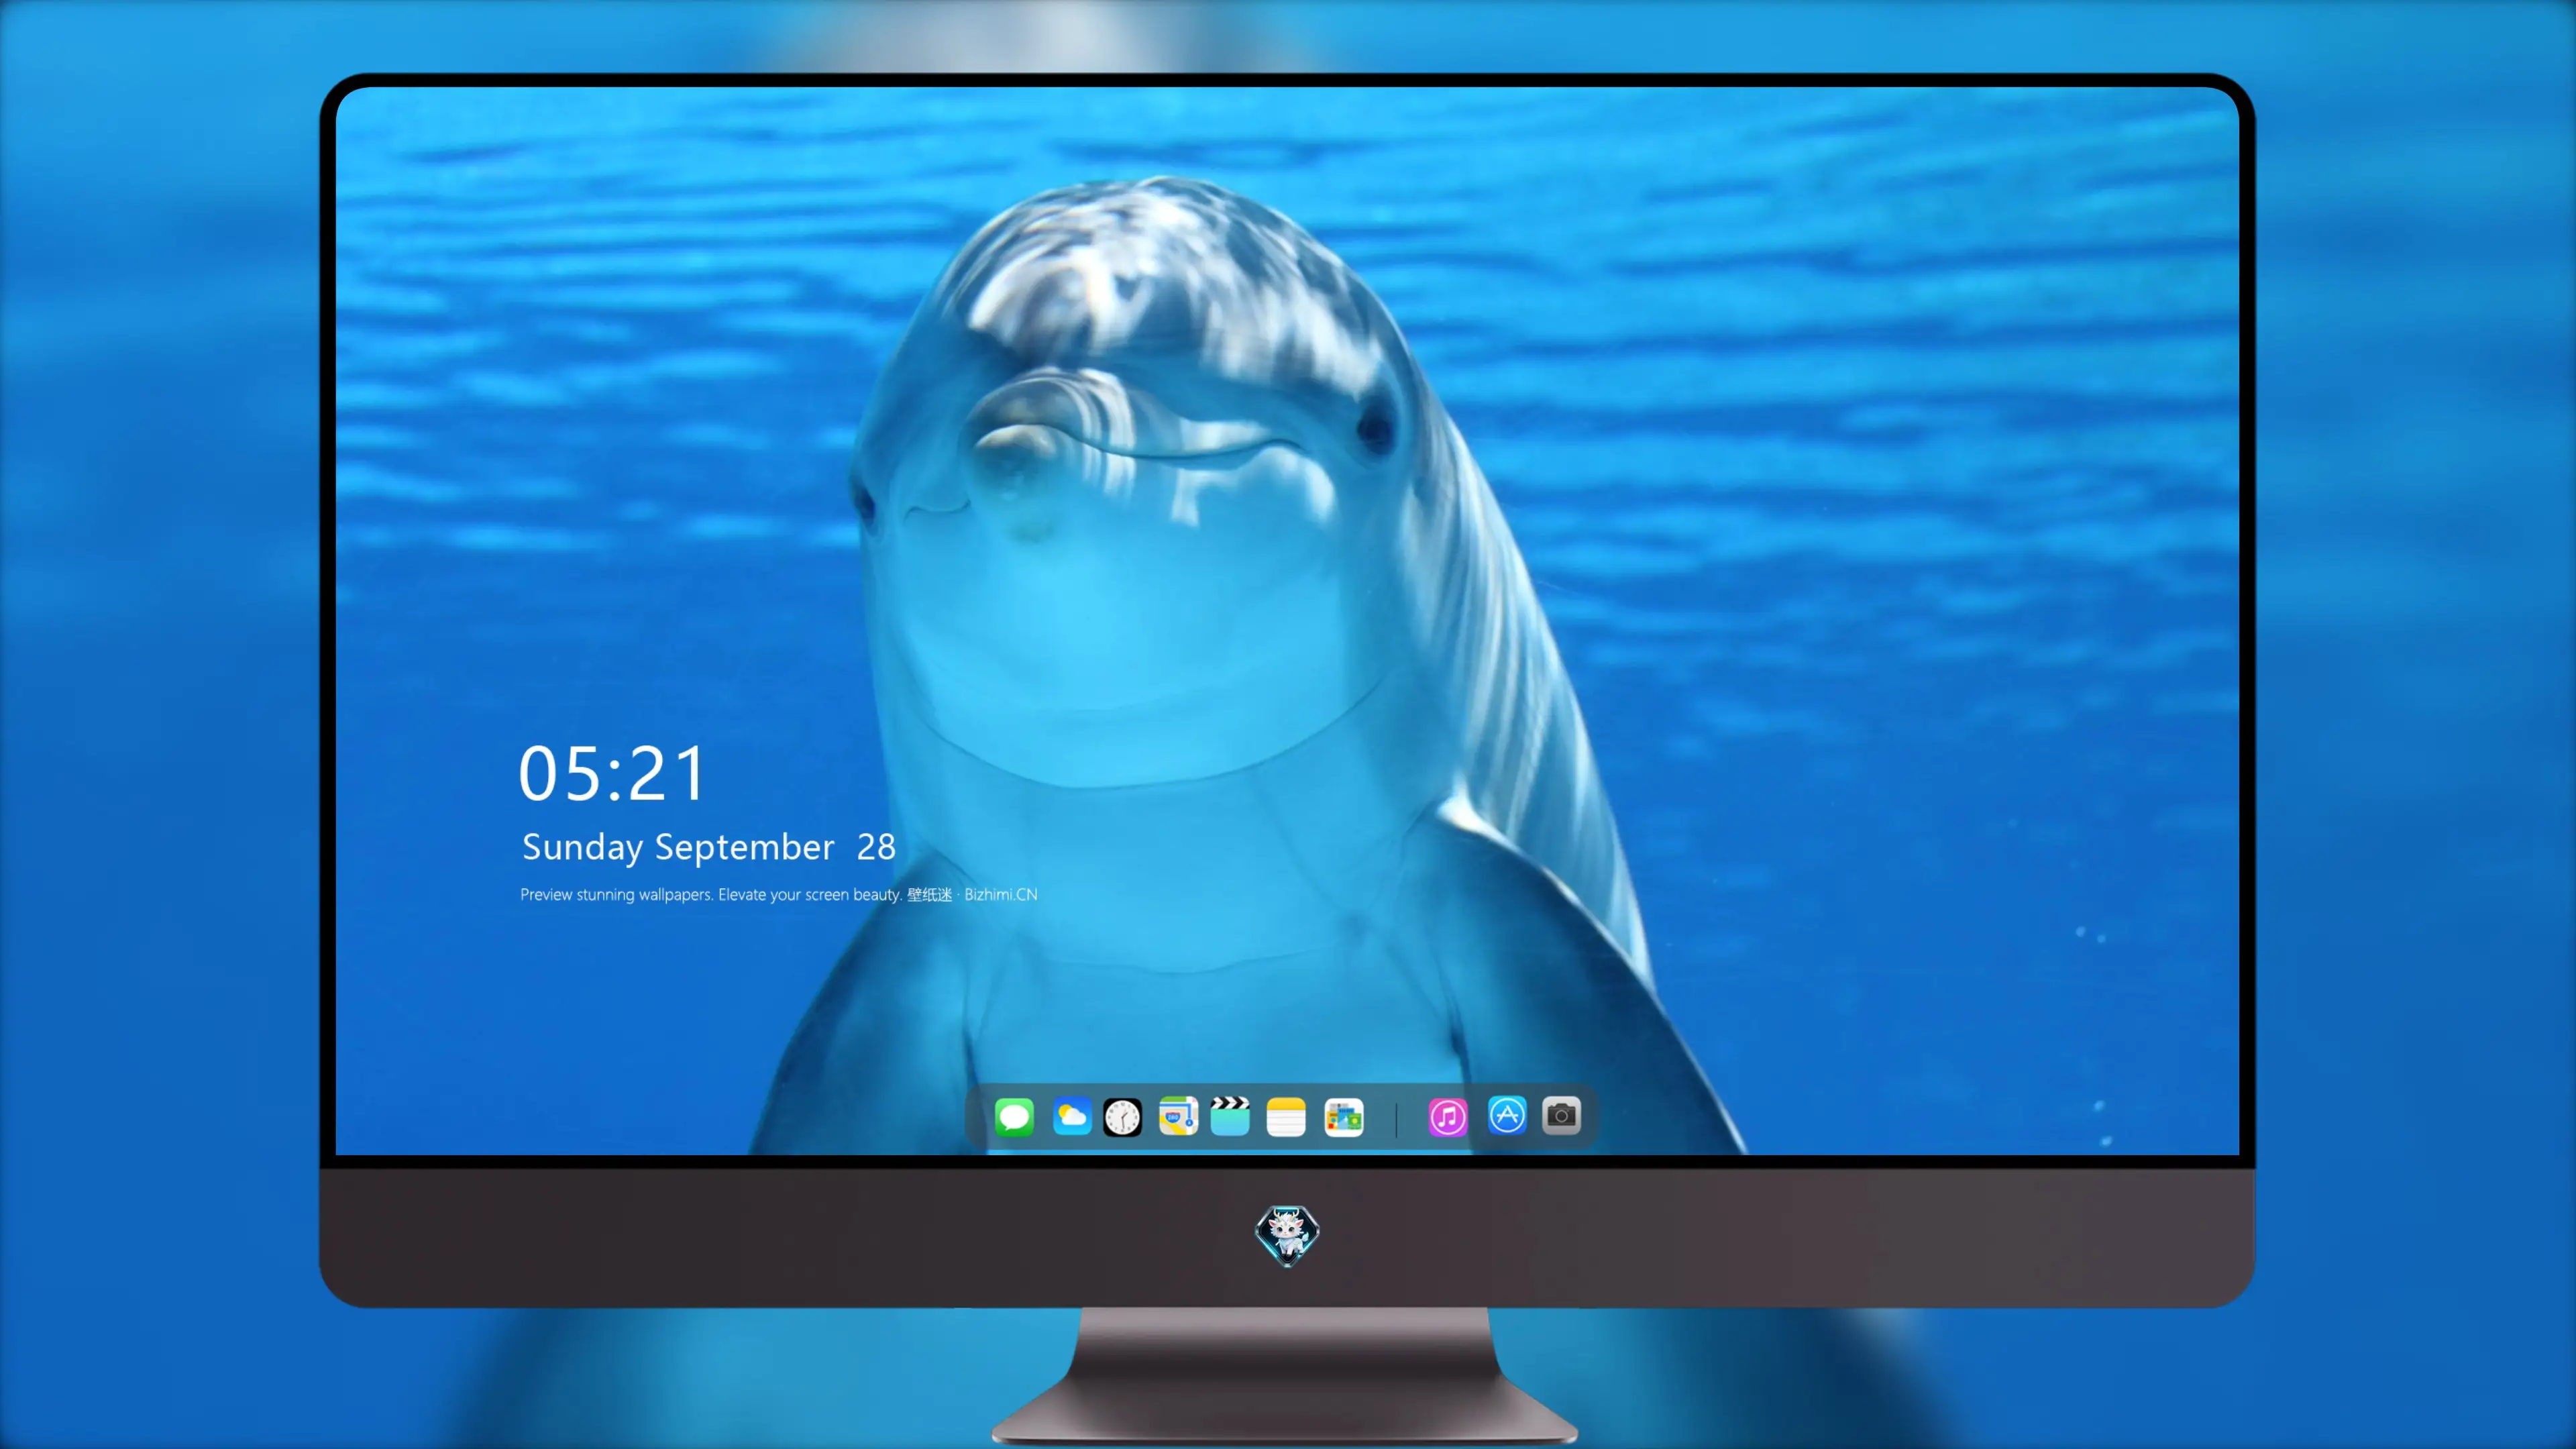Open the Maps app in dock
The width and height of the screenshot is (2576, 1449).
point(1178,1116)
